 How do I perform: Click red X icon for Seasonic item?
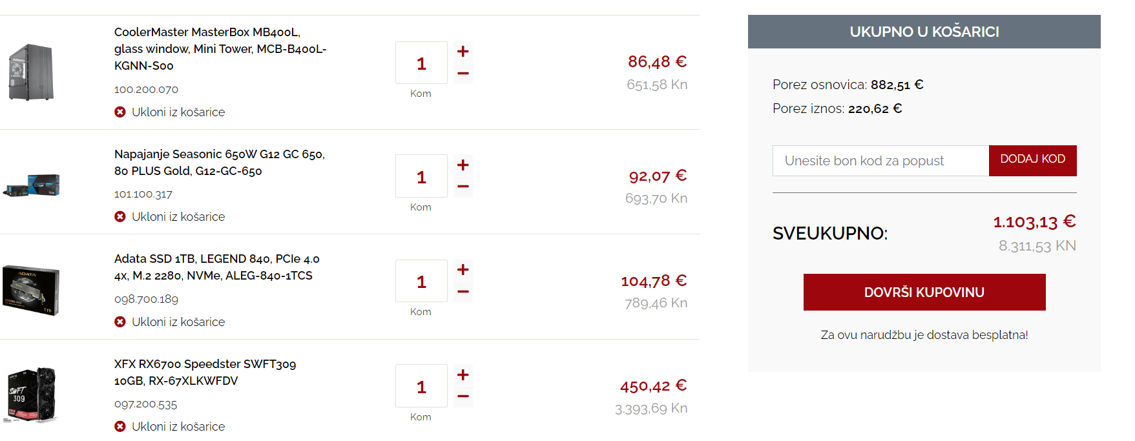pos(120,217)
